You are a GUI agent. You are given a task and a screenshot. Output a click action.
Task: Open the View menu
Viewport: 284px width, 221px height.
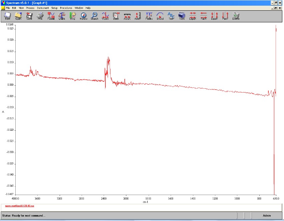(21, 8)
